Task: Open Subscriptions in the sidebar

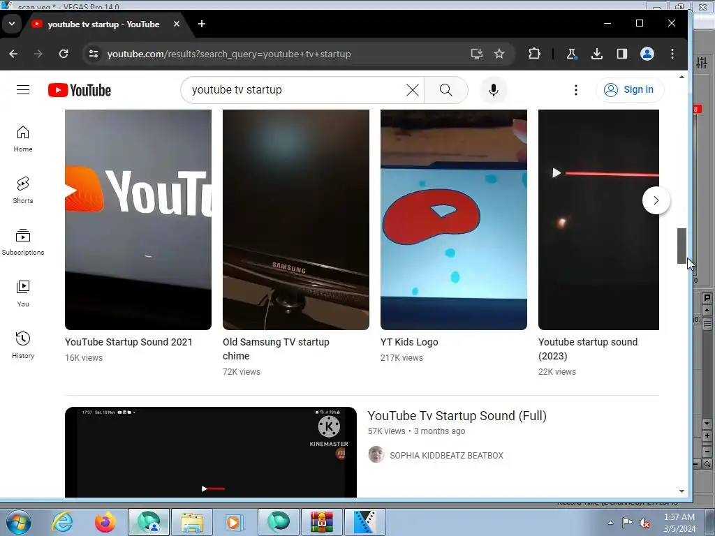Action: pos(23,242)
